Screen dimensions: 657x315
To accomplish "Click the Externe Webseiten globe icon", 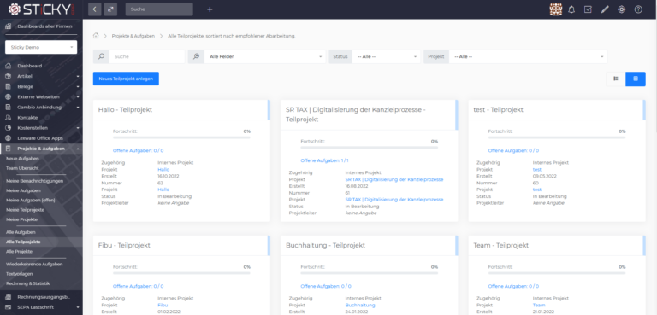I will [8, 96].
